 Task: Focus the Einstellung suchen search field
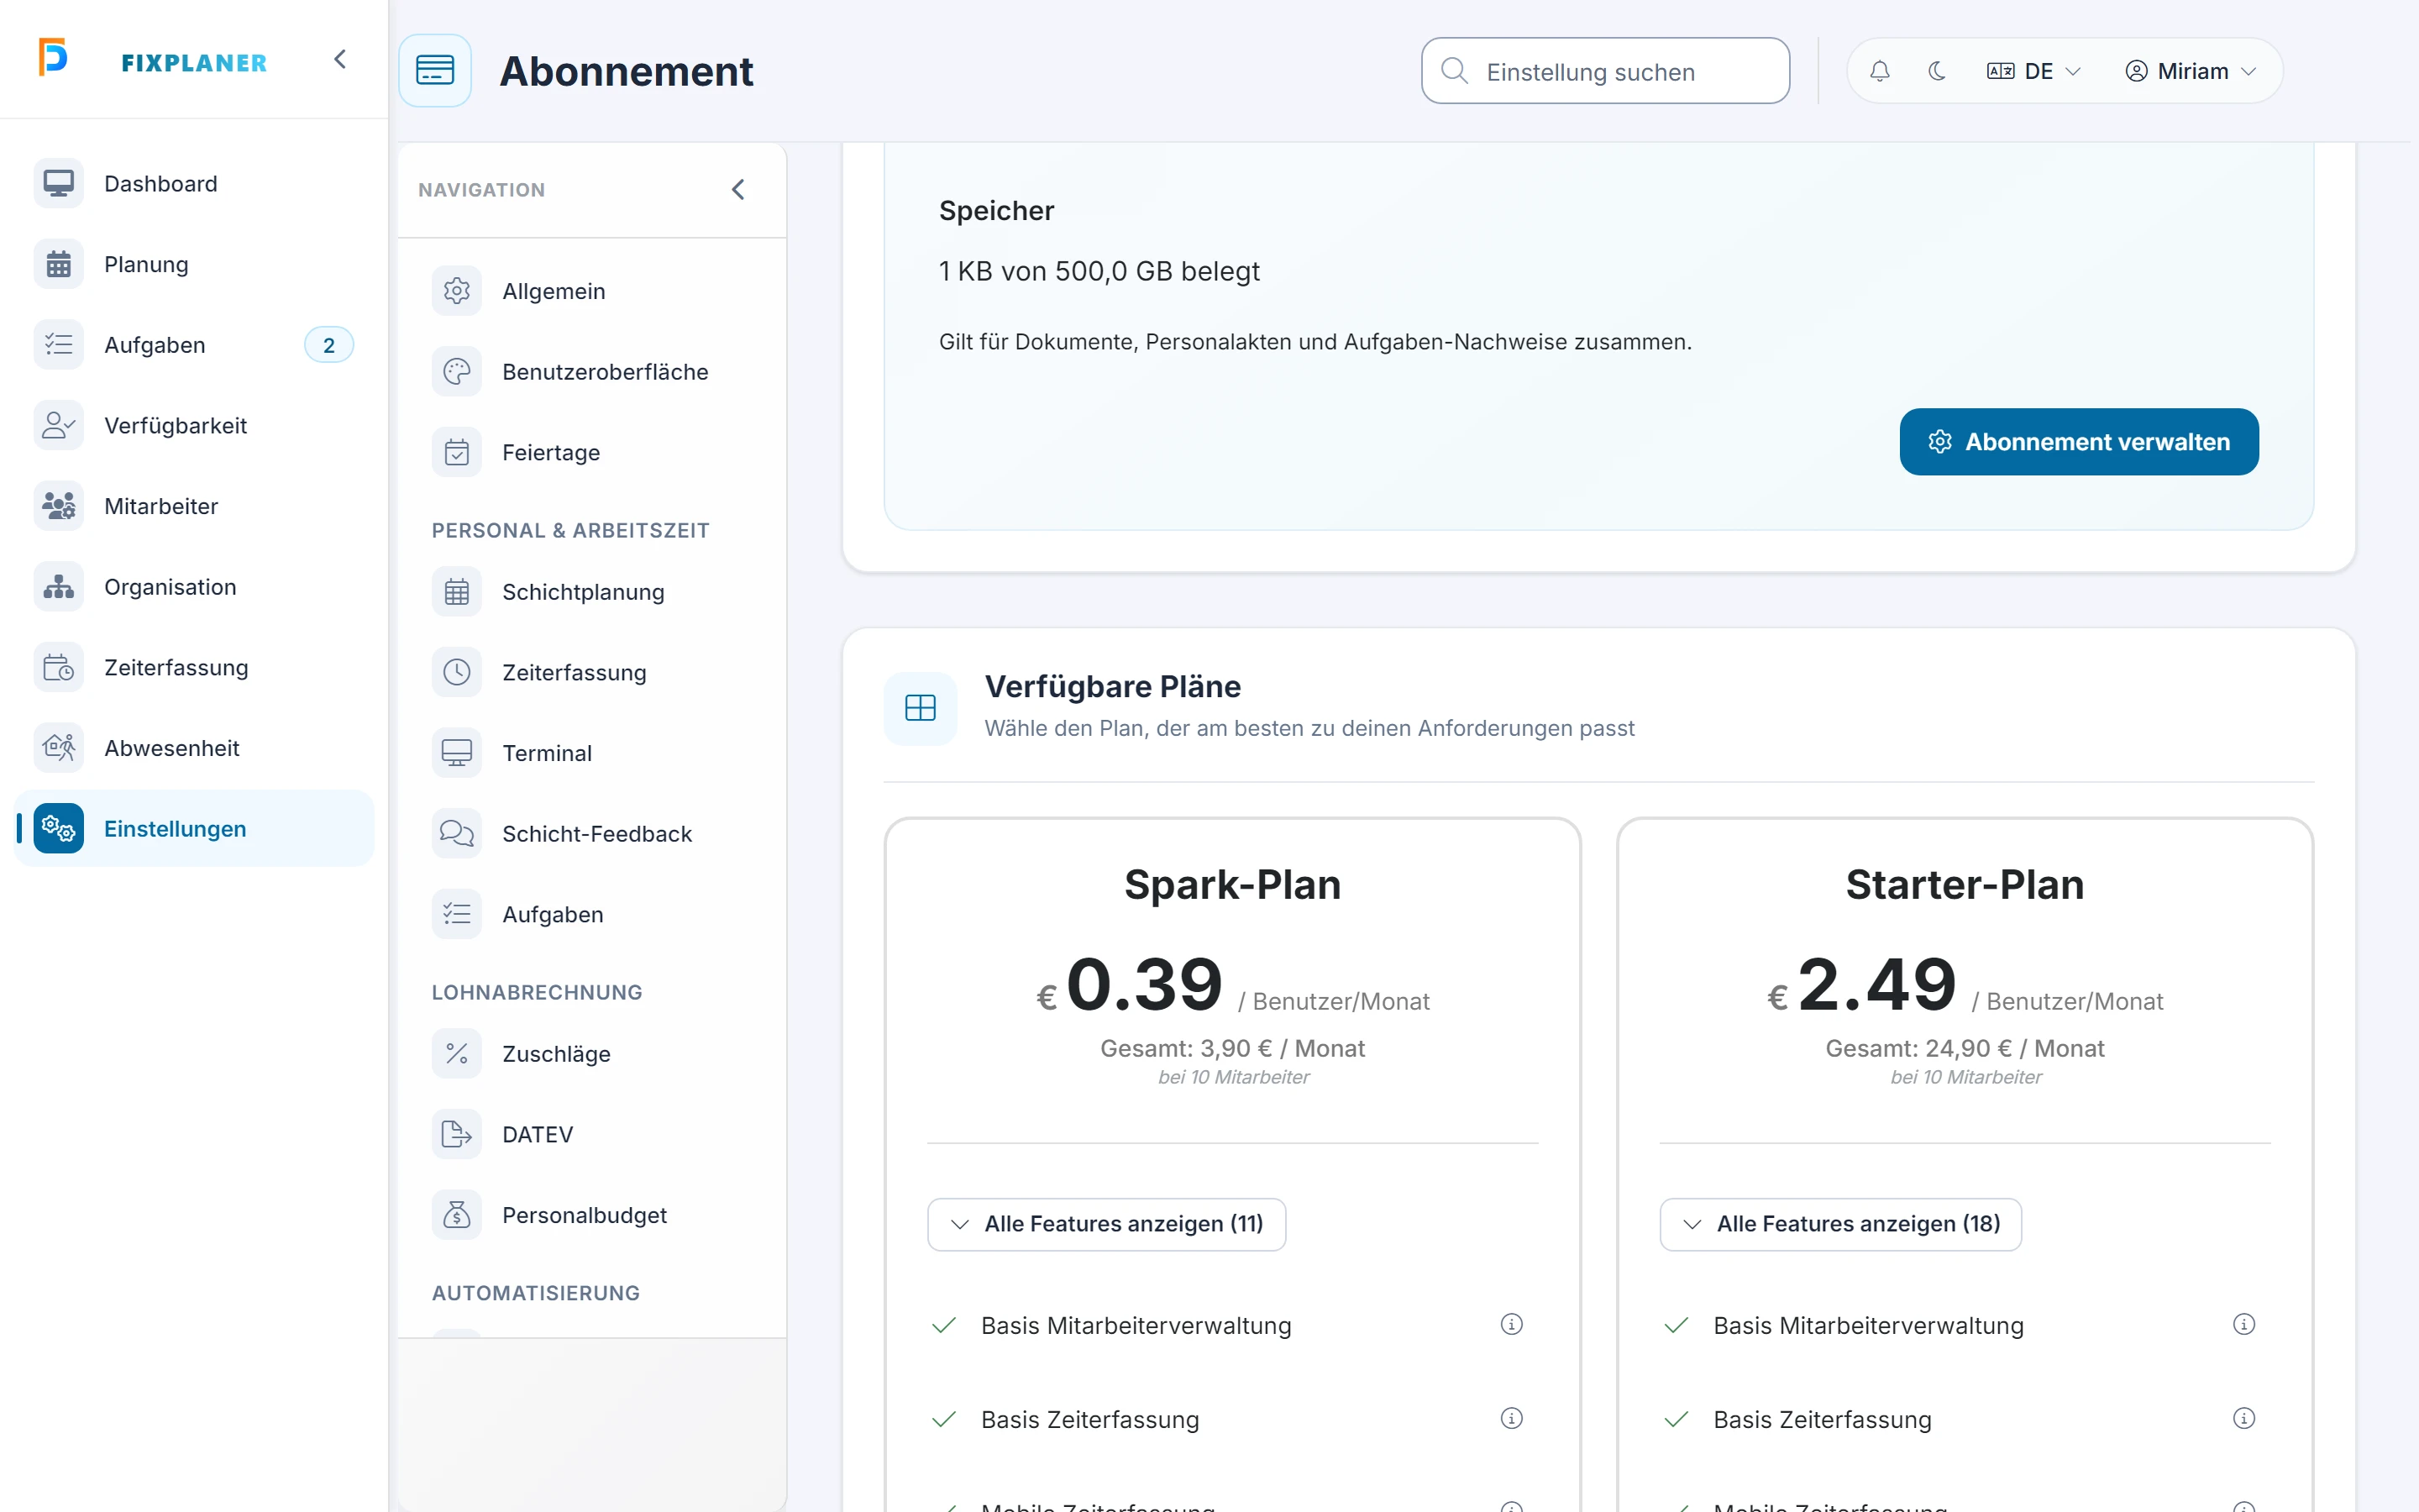(x=1605, y=71)
